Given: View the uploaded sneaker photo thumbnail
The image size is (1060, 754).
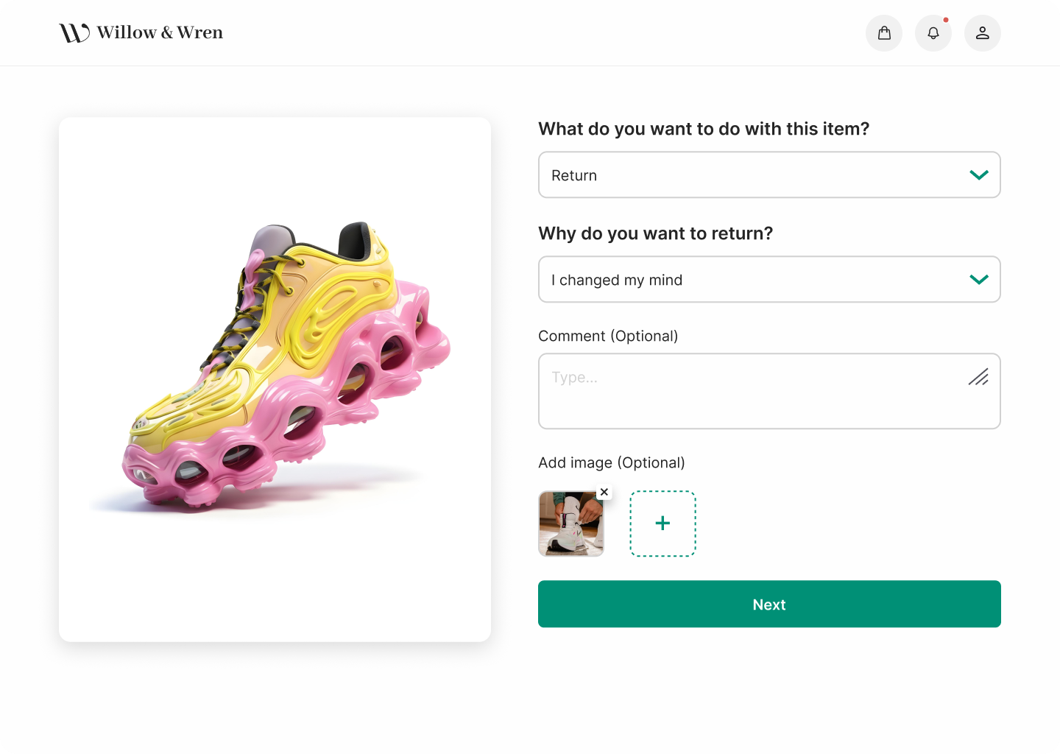Looking at the screenshot, I should (x=570, y=524).
